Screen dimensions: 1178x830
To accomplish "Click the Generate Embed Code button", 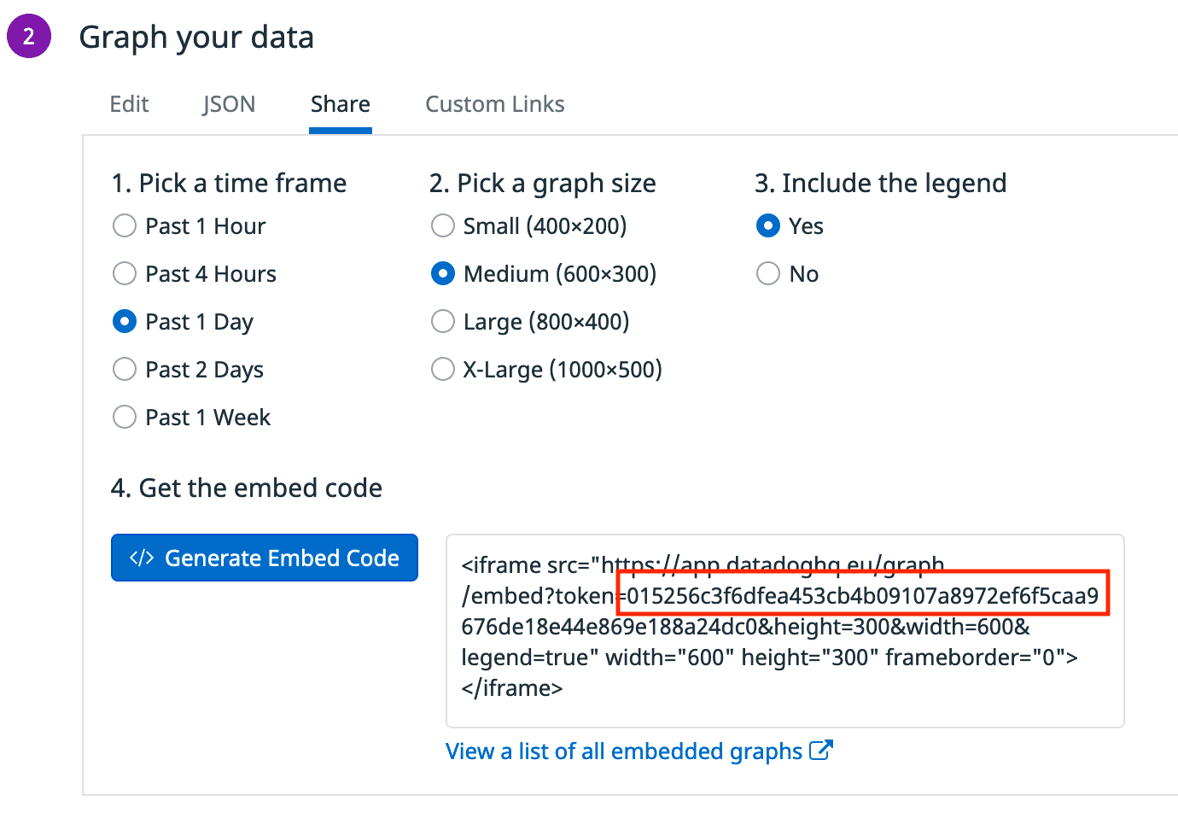I will [x=265, y=558].
